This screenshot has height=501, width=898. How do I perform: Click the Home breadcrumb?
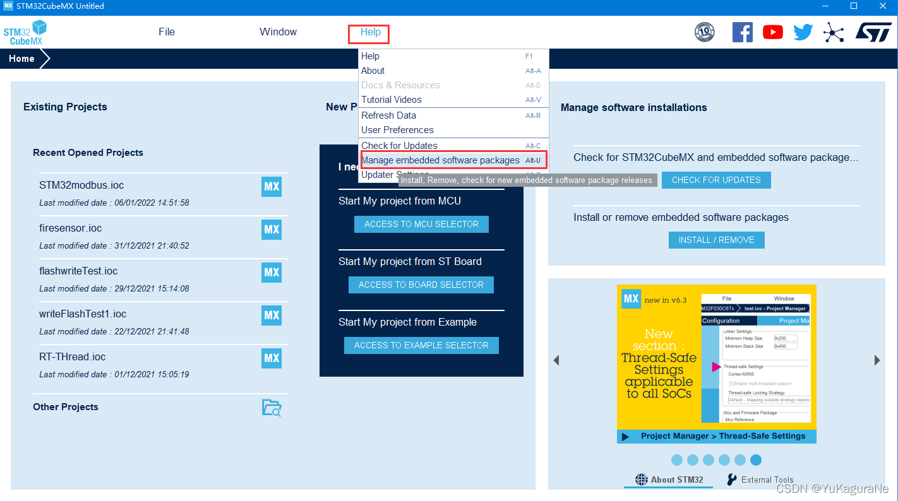[21, 59]
